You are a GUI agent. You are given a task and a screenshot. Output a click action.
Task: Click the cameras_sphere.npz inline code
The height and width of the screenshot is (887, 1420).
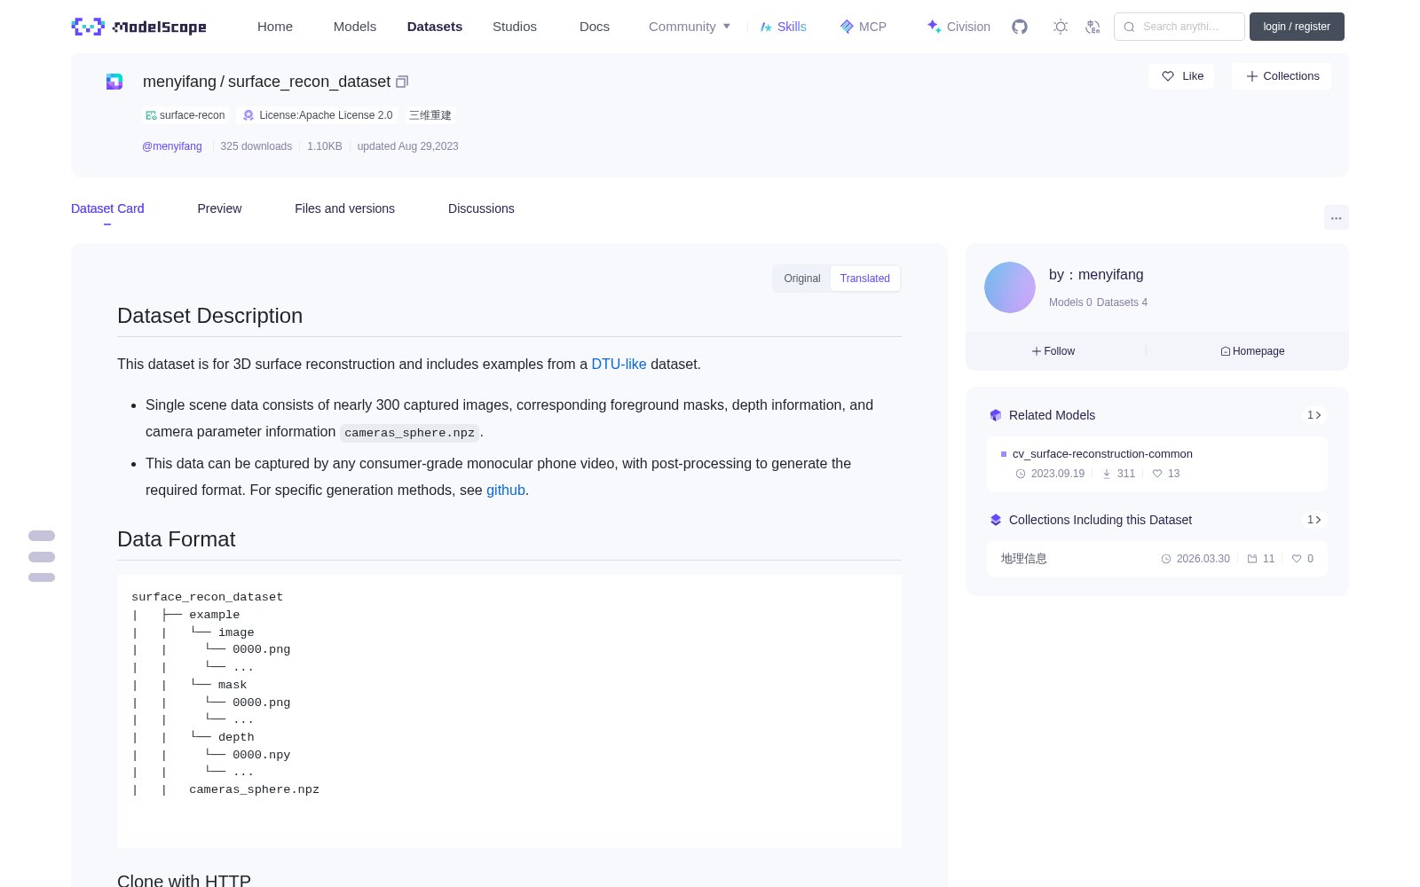409,433
